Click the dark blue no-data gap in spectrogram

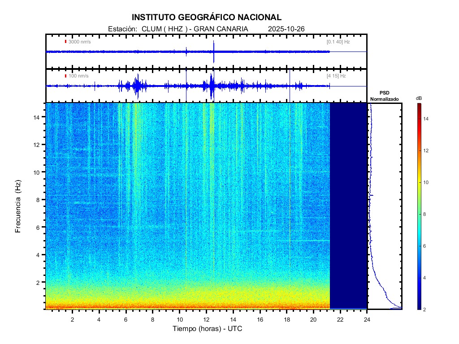[348, 206]
